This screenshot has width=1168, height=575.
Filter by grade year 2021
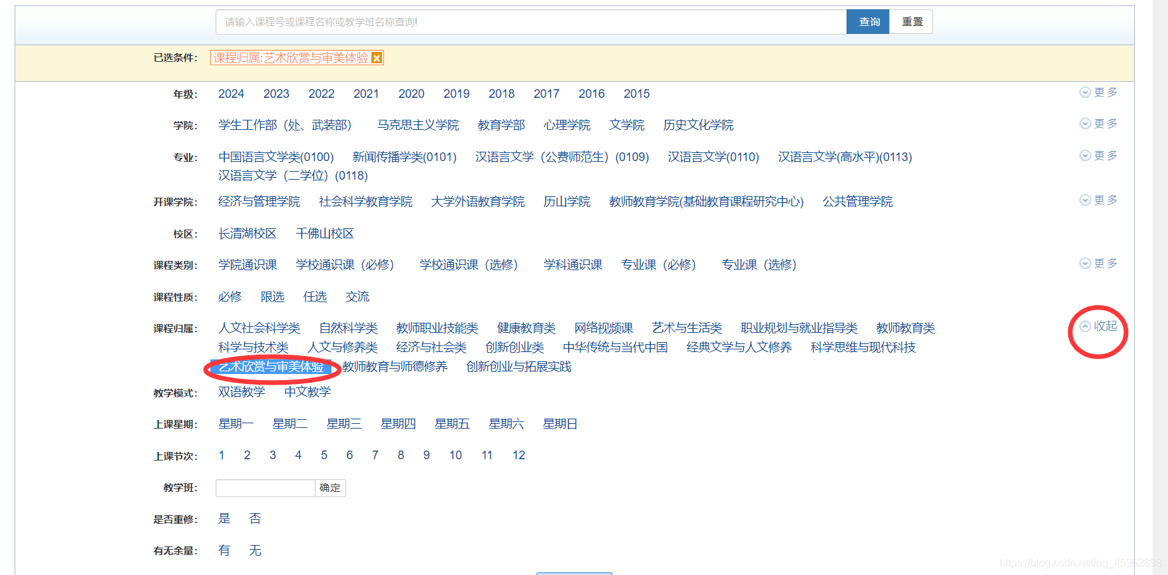(x=366, y=94)
